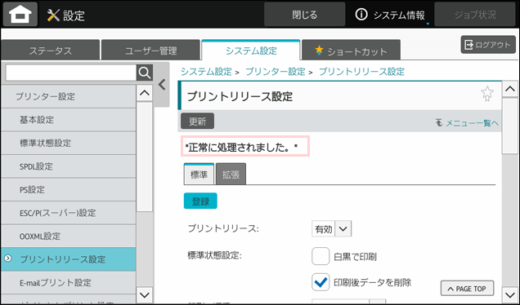Open ESC/P(スーパー)設定 in sidebar
This screenshot has width=520, height=305.
(x=69, y=213)
